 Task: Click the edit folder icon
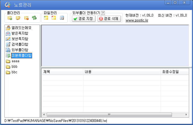coord(18,18)
